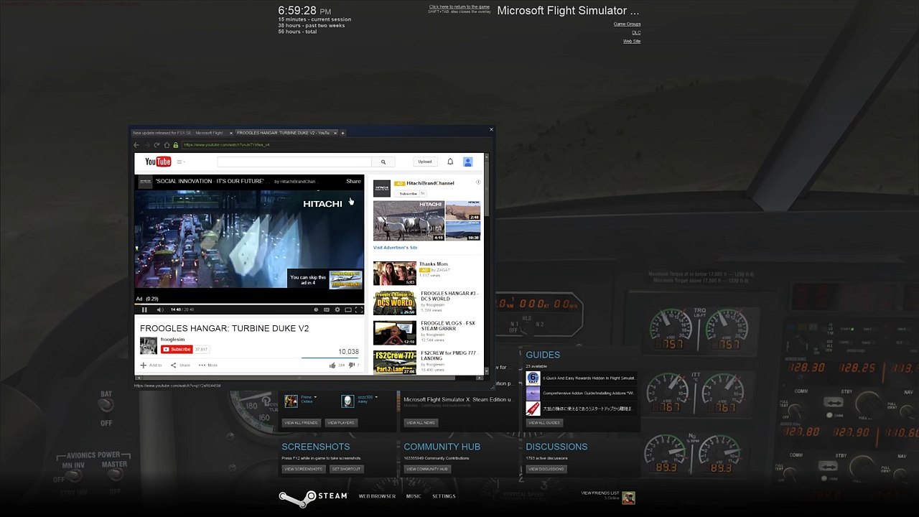Toggle video captions button
The image size is (919, 517).
[327, 309]
